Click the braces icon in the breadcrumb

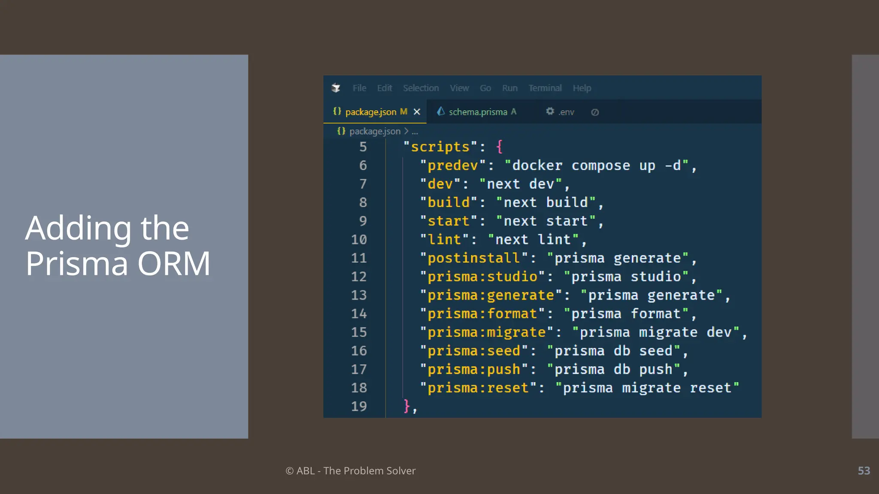pyautogui.click(x=341, y=131)
